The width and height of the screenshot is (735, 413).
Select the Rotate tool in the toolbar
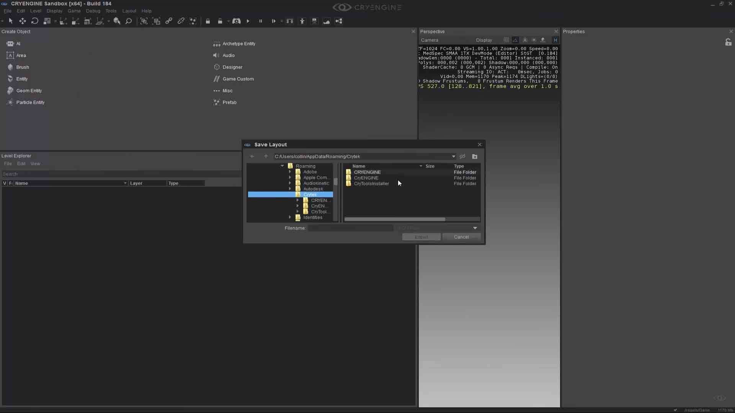click(x=34, y=21)
